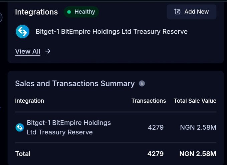Click the Total row label
This screenshot has width=227, height=165.
click(23, 154)
